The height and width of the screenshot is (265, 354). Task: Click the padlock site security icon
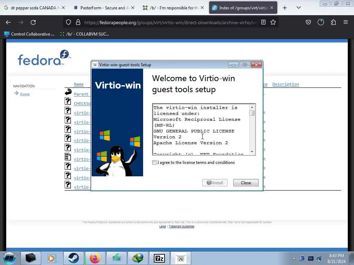coord(78,22)
